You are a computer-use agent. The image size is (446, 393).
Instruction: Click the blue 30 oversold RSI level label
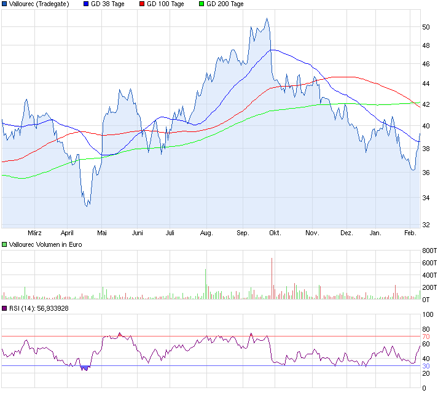tap(425, 366)
